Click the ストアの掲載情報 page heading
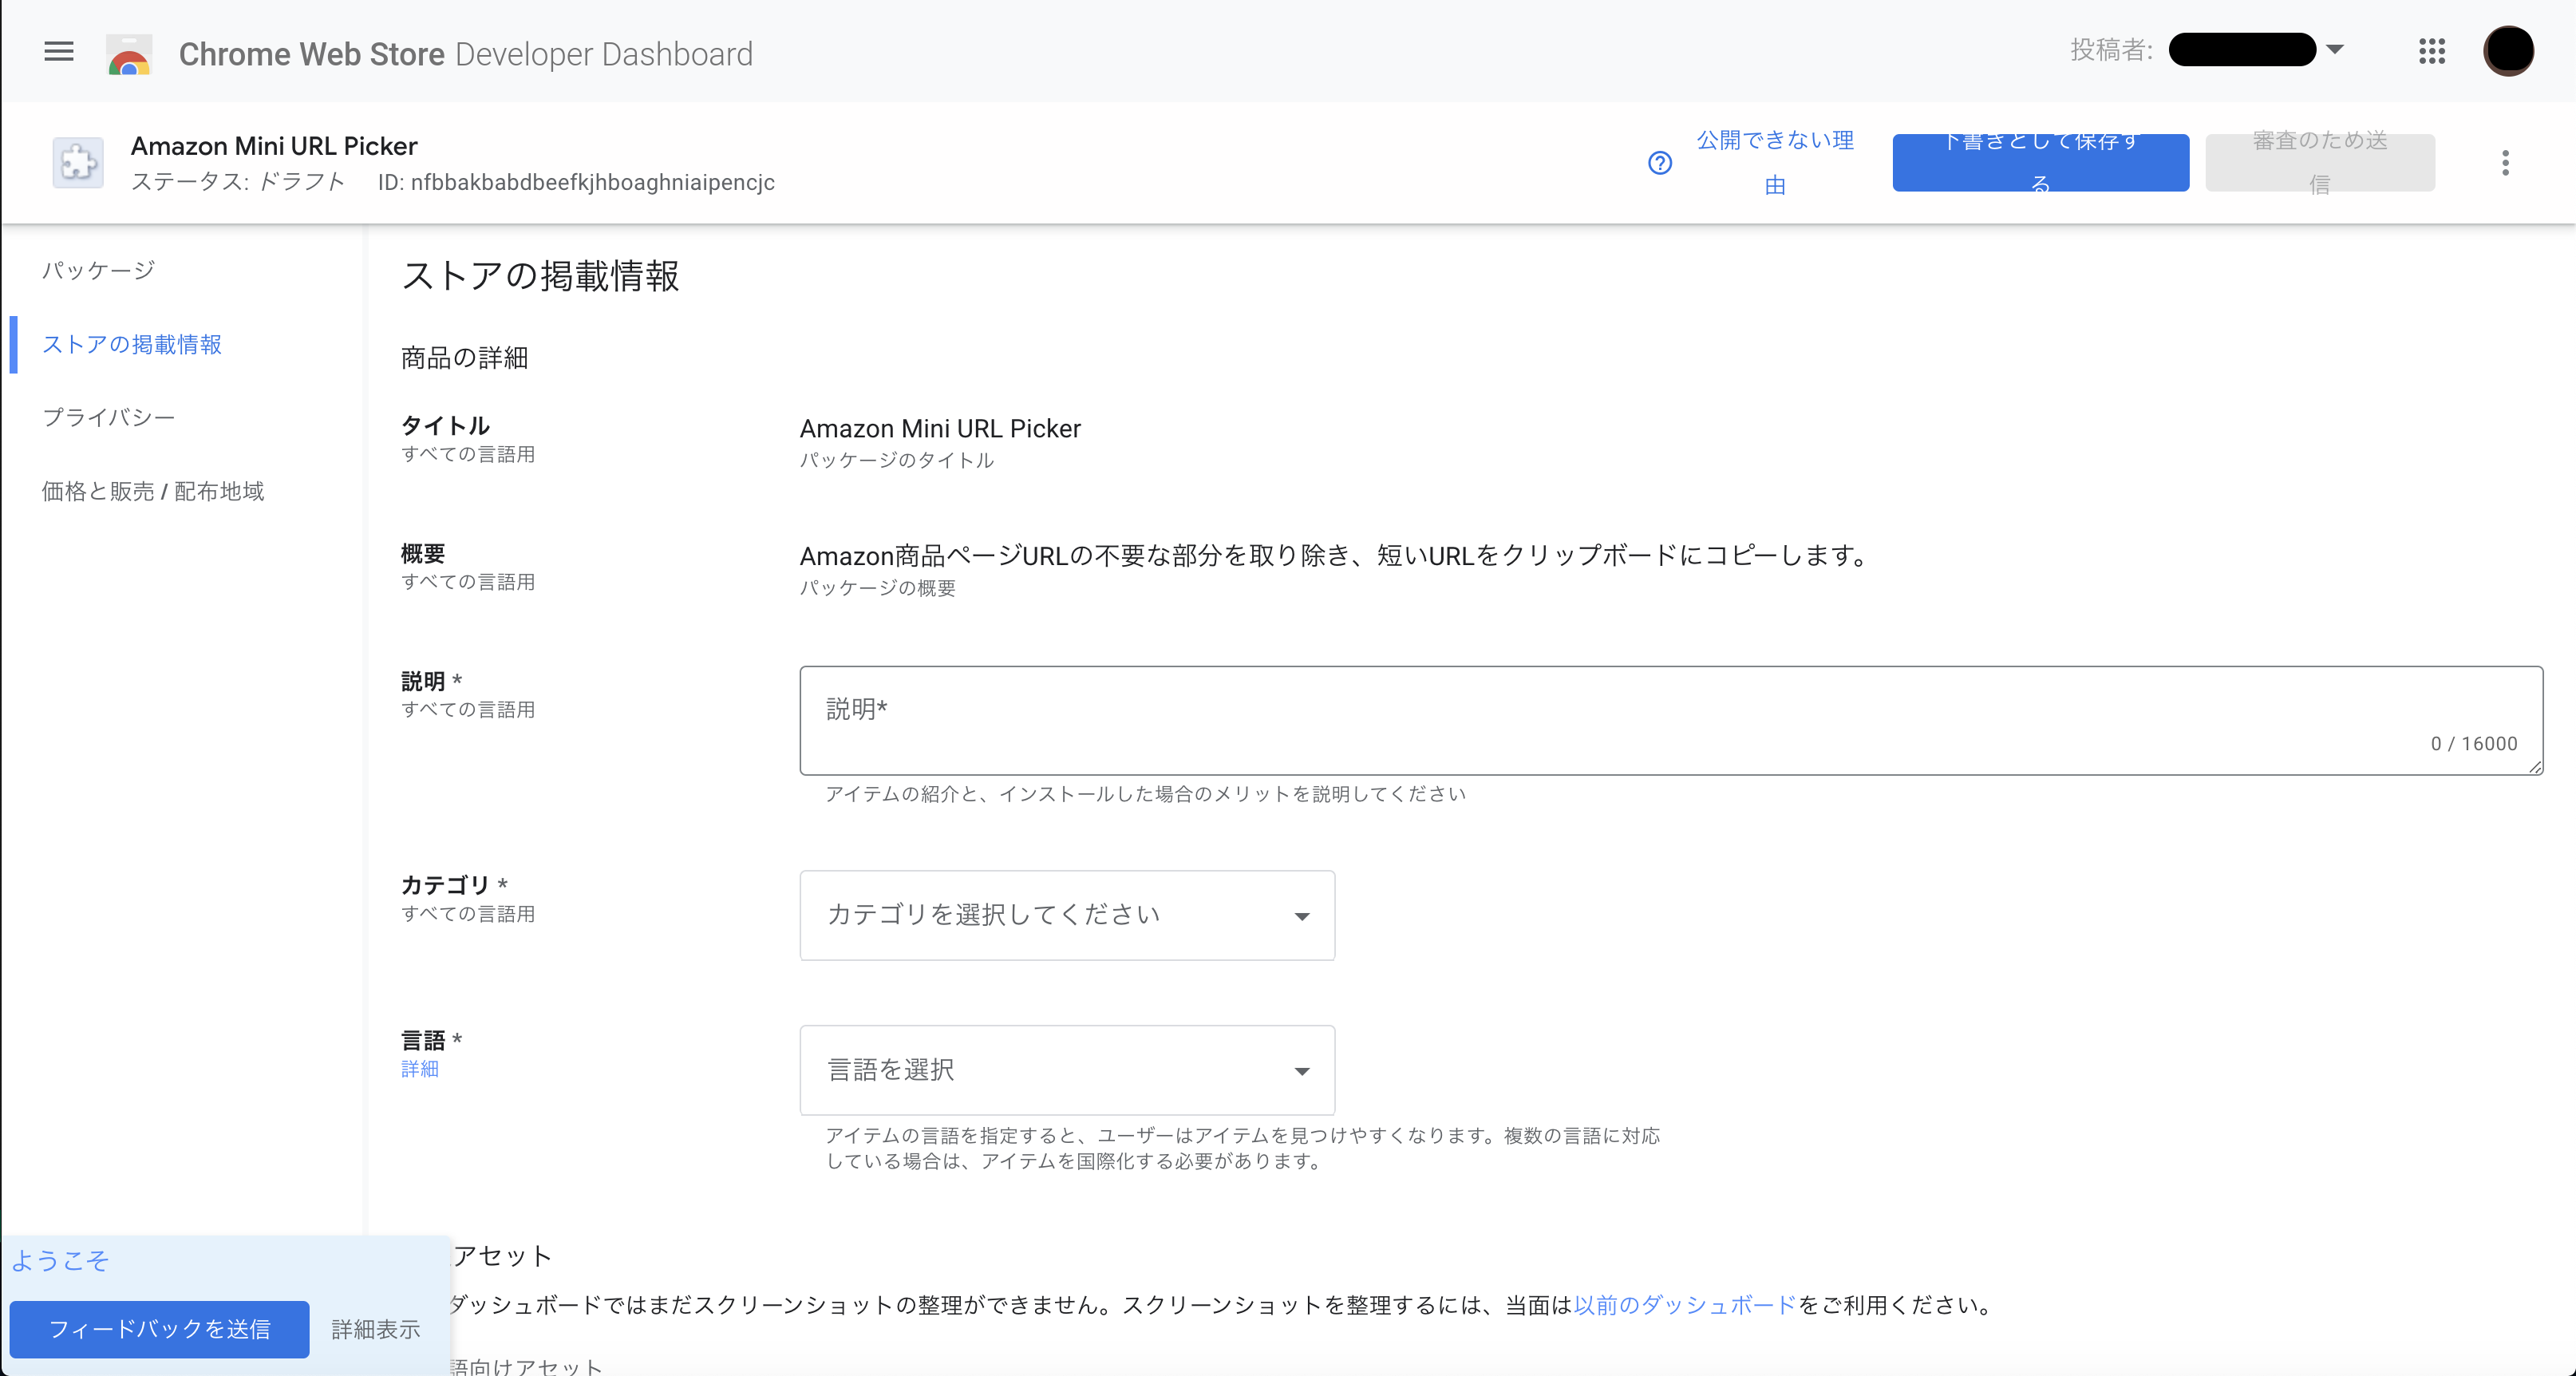The width and height of the screenshot is (2576, 1376). (x=541, y=276)
